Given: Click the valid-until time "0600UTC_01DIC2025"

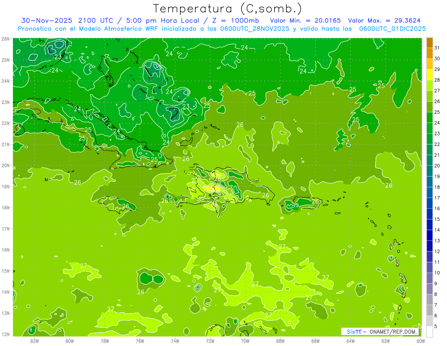Looking at the screenshot, I should (x=392, y=29).
